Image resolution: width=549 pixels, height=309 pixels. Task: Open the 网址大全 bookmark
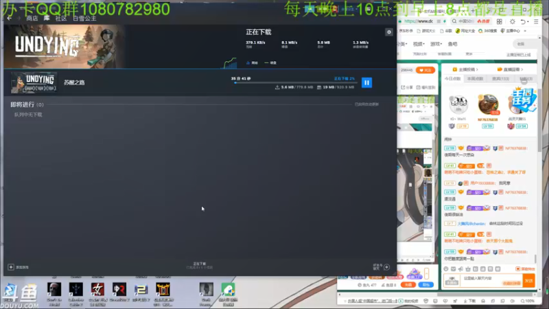click(x=465, y=31)
